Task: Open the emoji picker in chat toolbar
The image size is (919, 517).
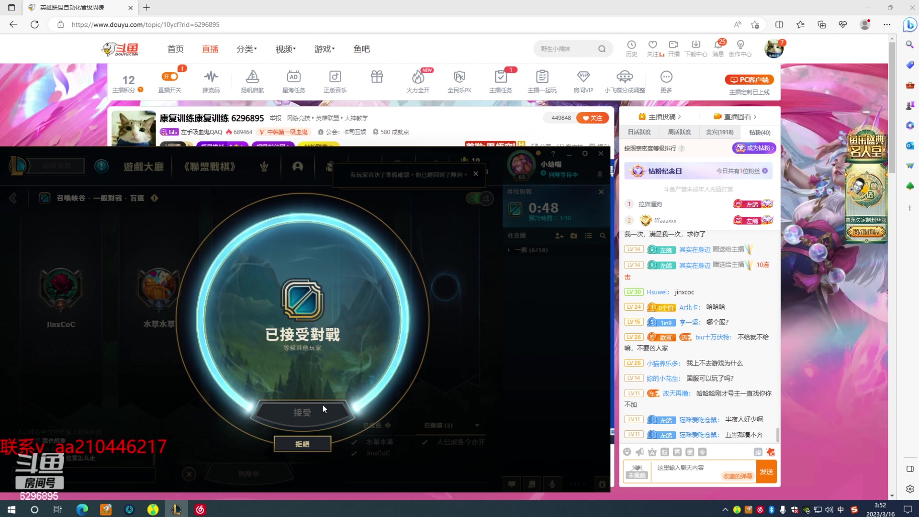Action: click(x=627, y=452)
